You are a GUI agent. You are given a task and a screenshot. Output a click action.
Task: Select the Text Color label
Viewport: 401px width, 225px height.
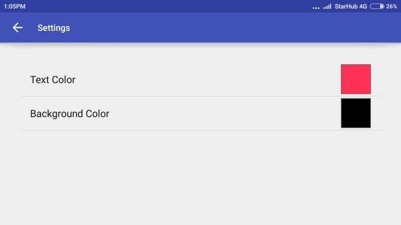53,80
